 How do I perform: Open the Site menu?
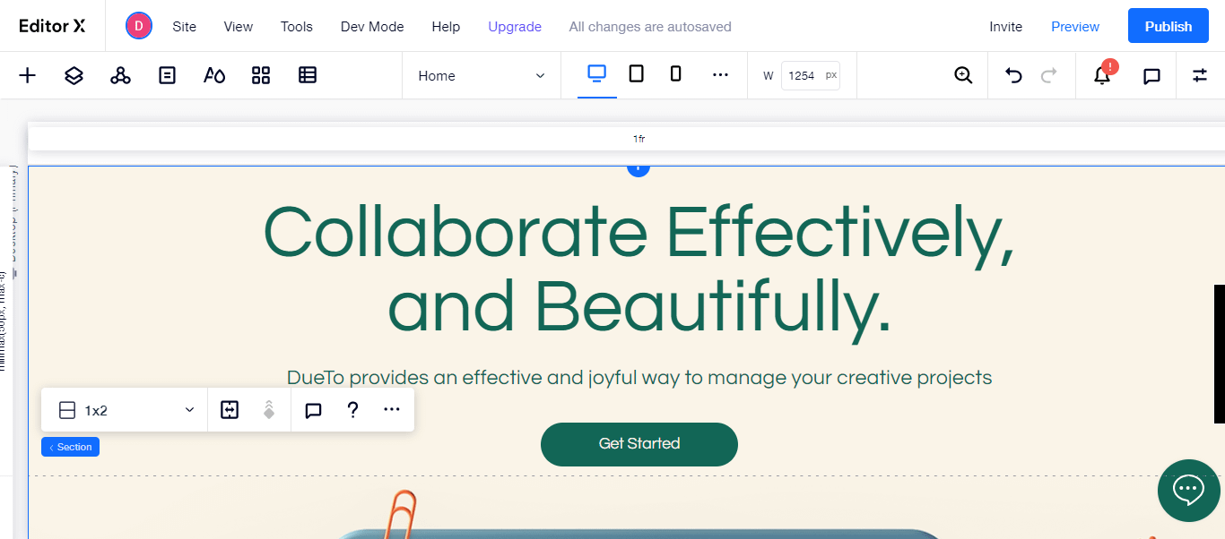point(184,26)
